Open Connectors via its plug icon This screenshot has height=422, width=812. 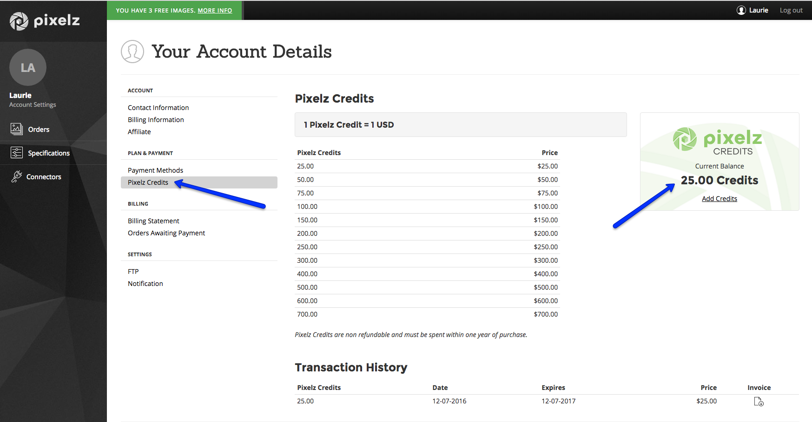tap(17, 176)
